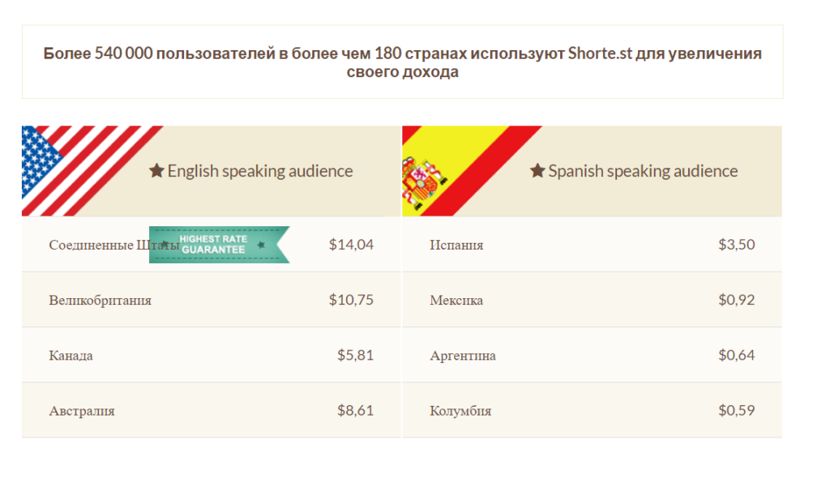Click the $14,04 rate value
Viewport: 830px width, 483px height.
(351, 245)
